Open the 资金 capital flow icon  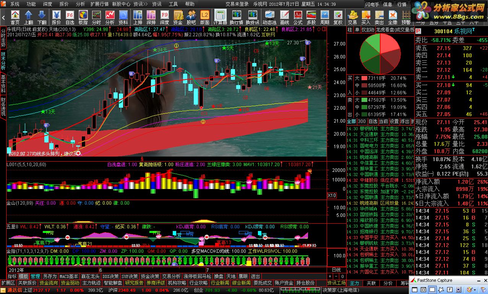(x=178, y=17)
